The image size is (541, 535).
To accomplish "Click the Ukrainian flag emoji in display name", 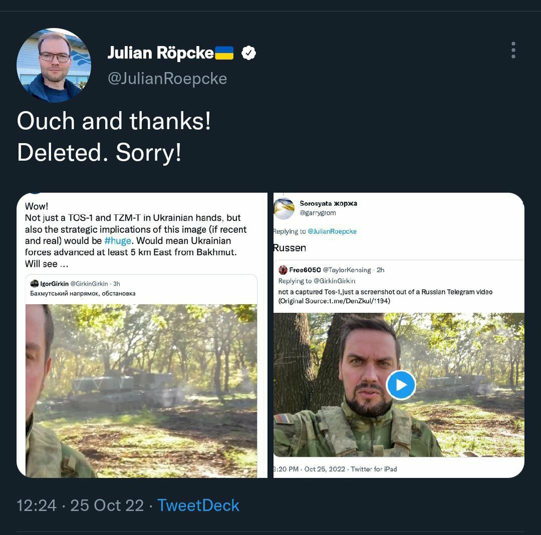I will 224,53.
